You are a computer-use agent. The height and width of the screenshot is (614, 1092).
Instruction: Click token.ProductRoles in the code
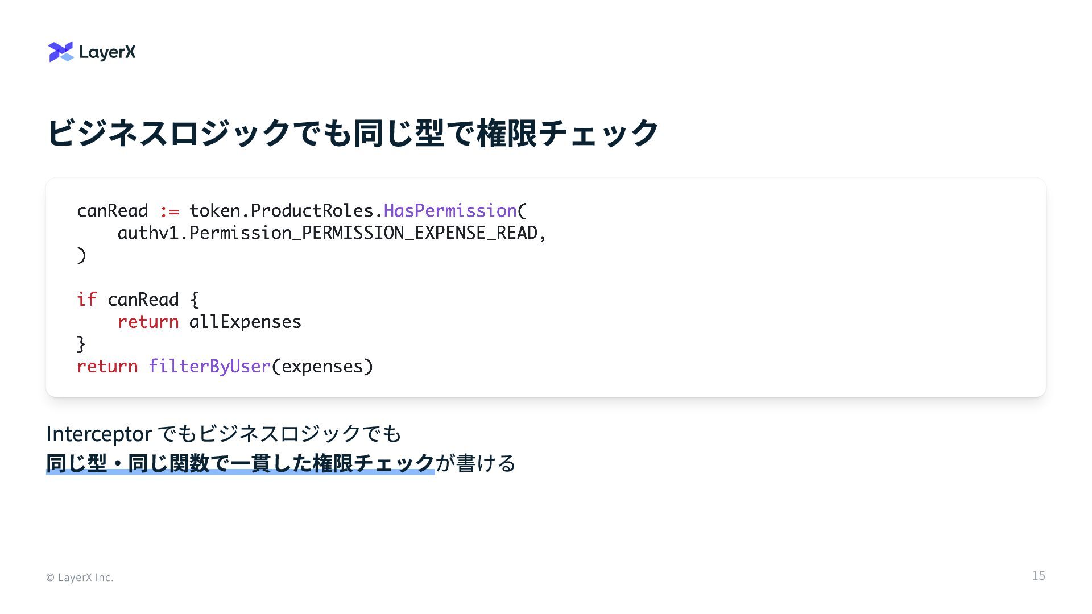pos(281,211)
